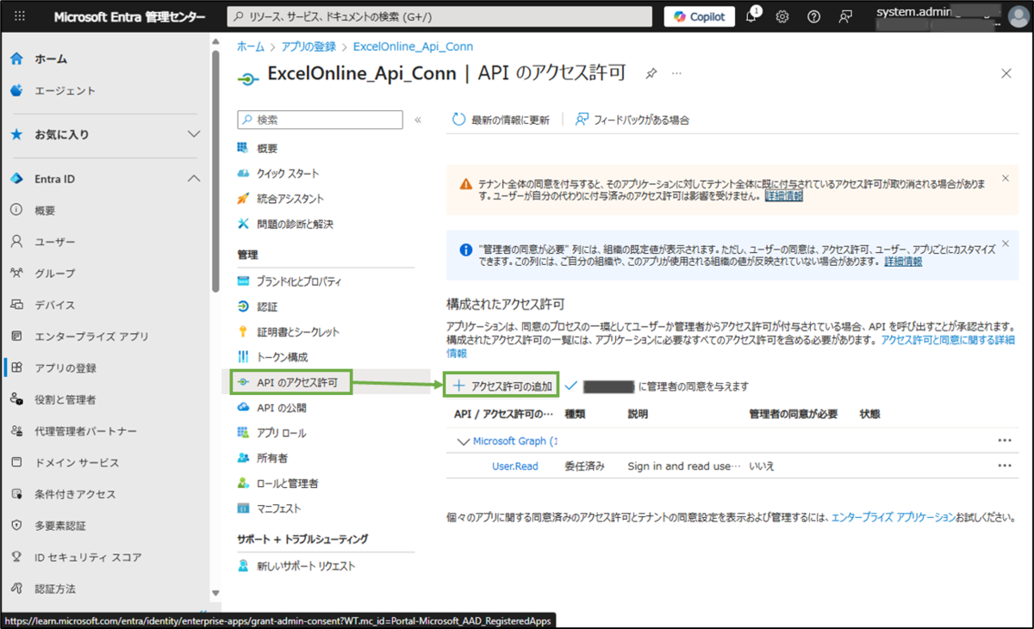Open the portal app launcher grid icon
The height and width of the screenshot is (629, 1034).
pyautogui.click(x=20, y=16)
